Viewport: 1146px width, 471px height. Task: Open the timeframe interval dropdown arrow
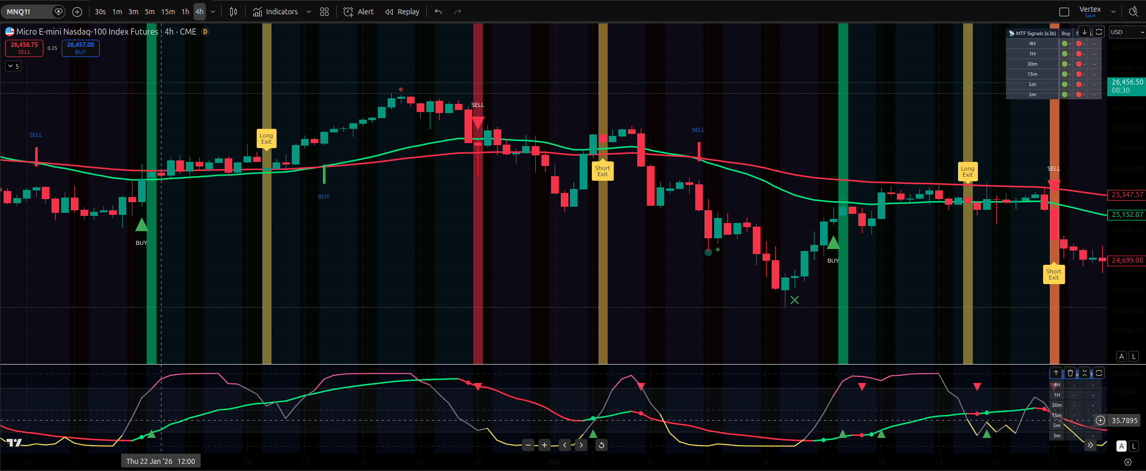[x=213, y=12]
